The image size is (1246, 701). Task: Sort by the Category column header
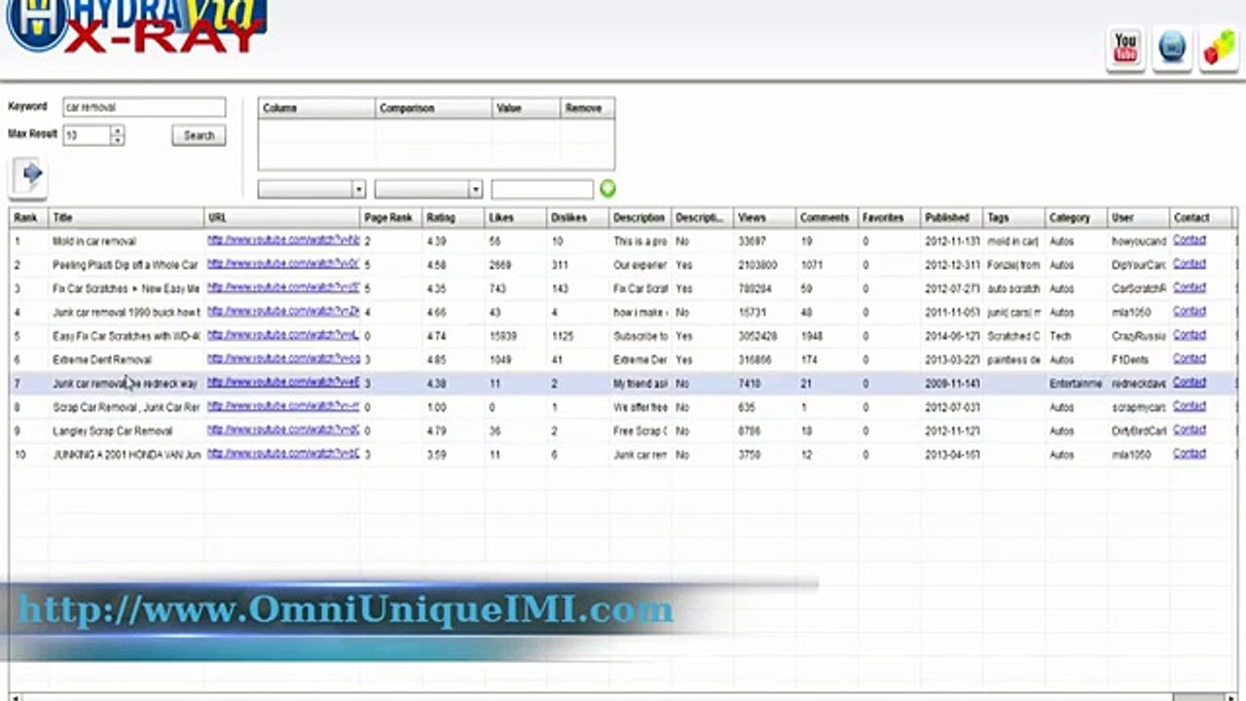click(1077, 217)
